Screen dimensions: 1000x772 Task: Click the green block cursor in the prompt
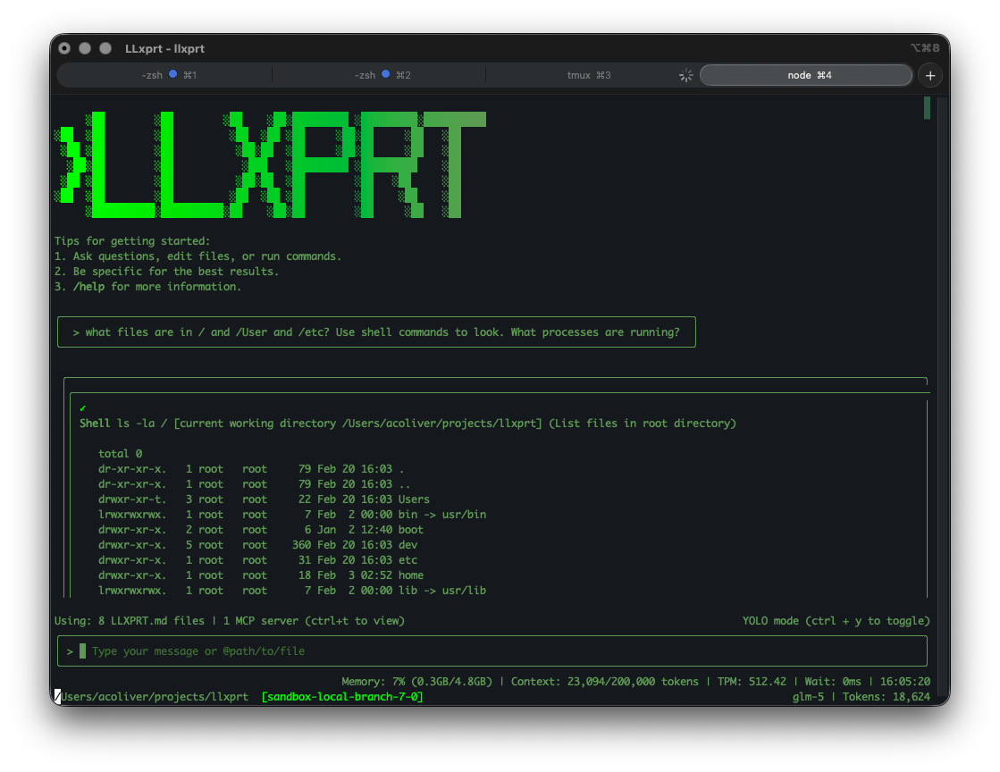(x=84, y=650)
